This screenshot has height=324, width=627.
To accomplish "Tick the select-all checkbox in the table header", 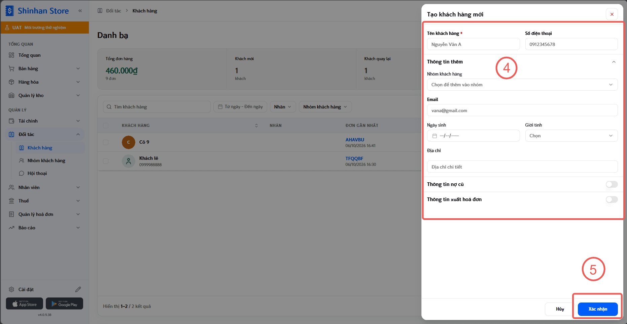I will 106,126.
